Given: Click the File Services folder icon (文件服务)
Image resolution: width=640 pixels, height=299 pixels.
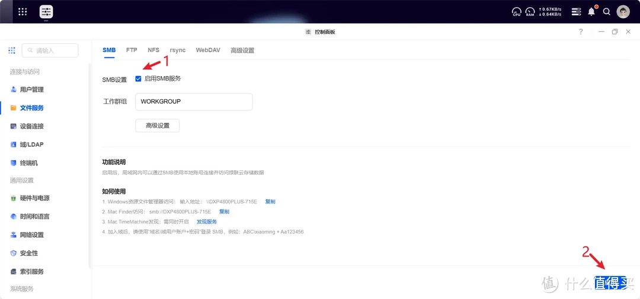Looking at the screenshot, I should tap(14, 108).
